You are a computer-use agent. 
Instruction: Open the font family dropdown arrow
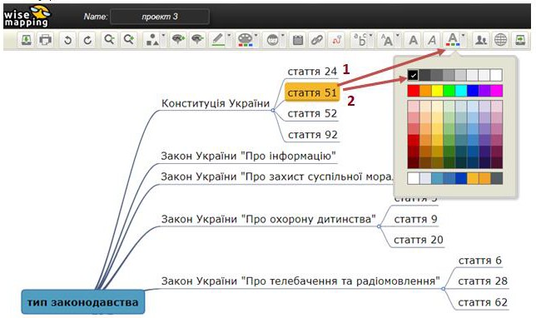pos(371,35)
